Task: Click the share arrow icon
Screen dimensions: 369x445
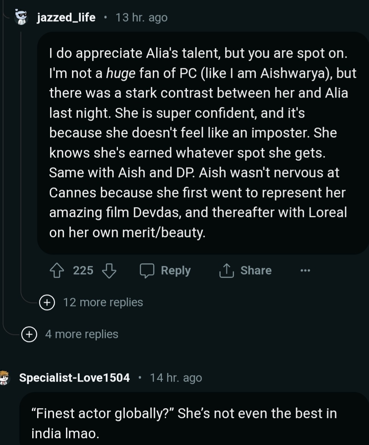Action: pyautogui.click(x=226, y=270)
